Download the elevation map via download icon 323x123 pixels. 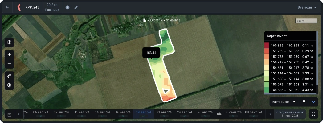coord(304,102)
